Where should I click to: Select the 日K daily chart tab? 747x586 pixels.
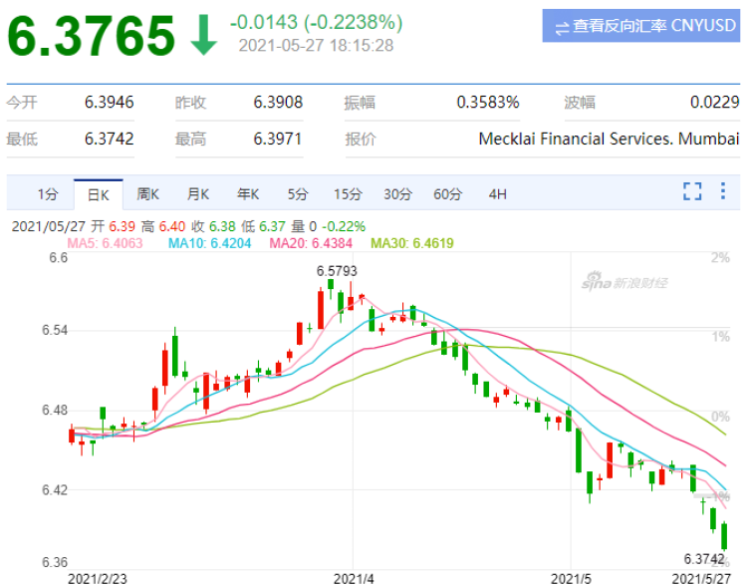(x=99, y=194)
